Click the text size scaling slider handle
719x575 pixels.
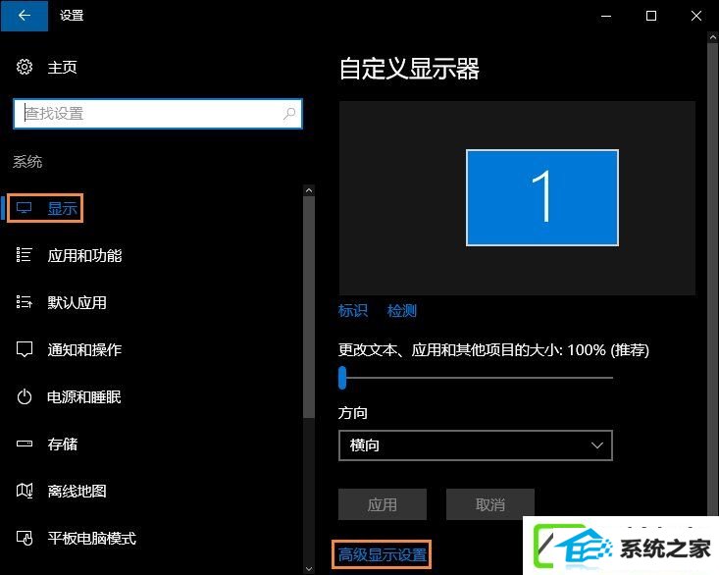(x=342, y=378)
